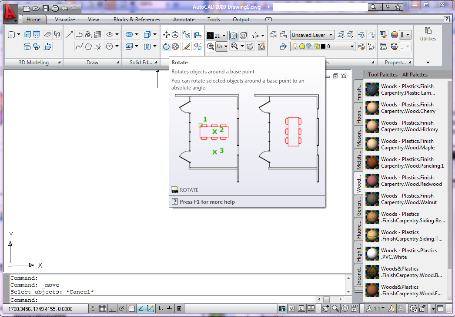This screenshot has width=455, height=317.
Task: Select Wood.Walnut material in Tool Palettes
Action: [x=405, y=199]
